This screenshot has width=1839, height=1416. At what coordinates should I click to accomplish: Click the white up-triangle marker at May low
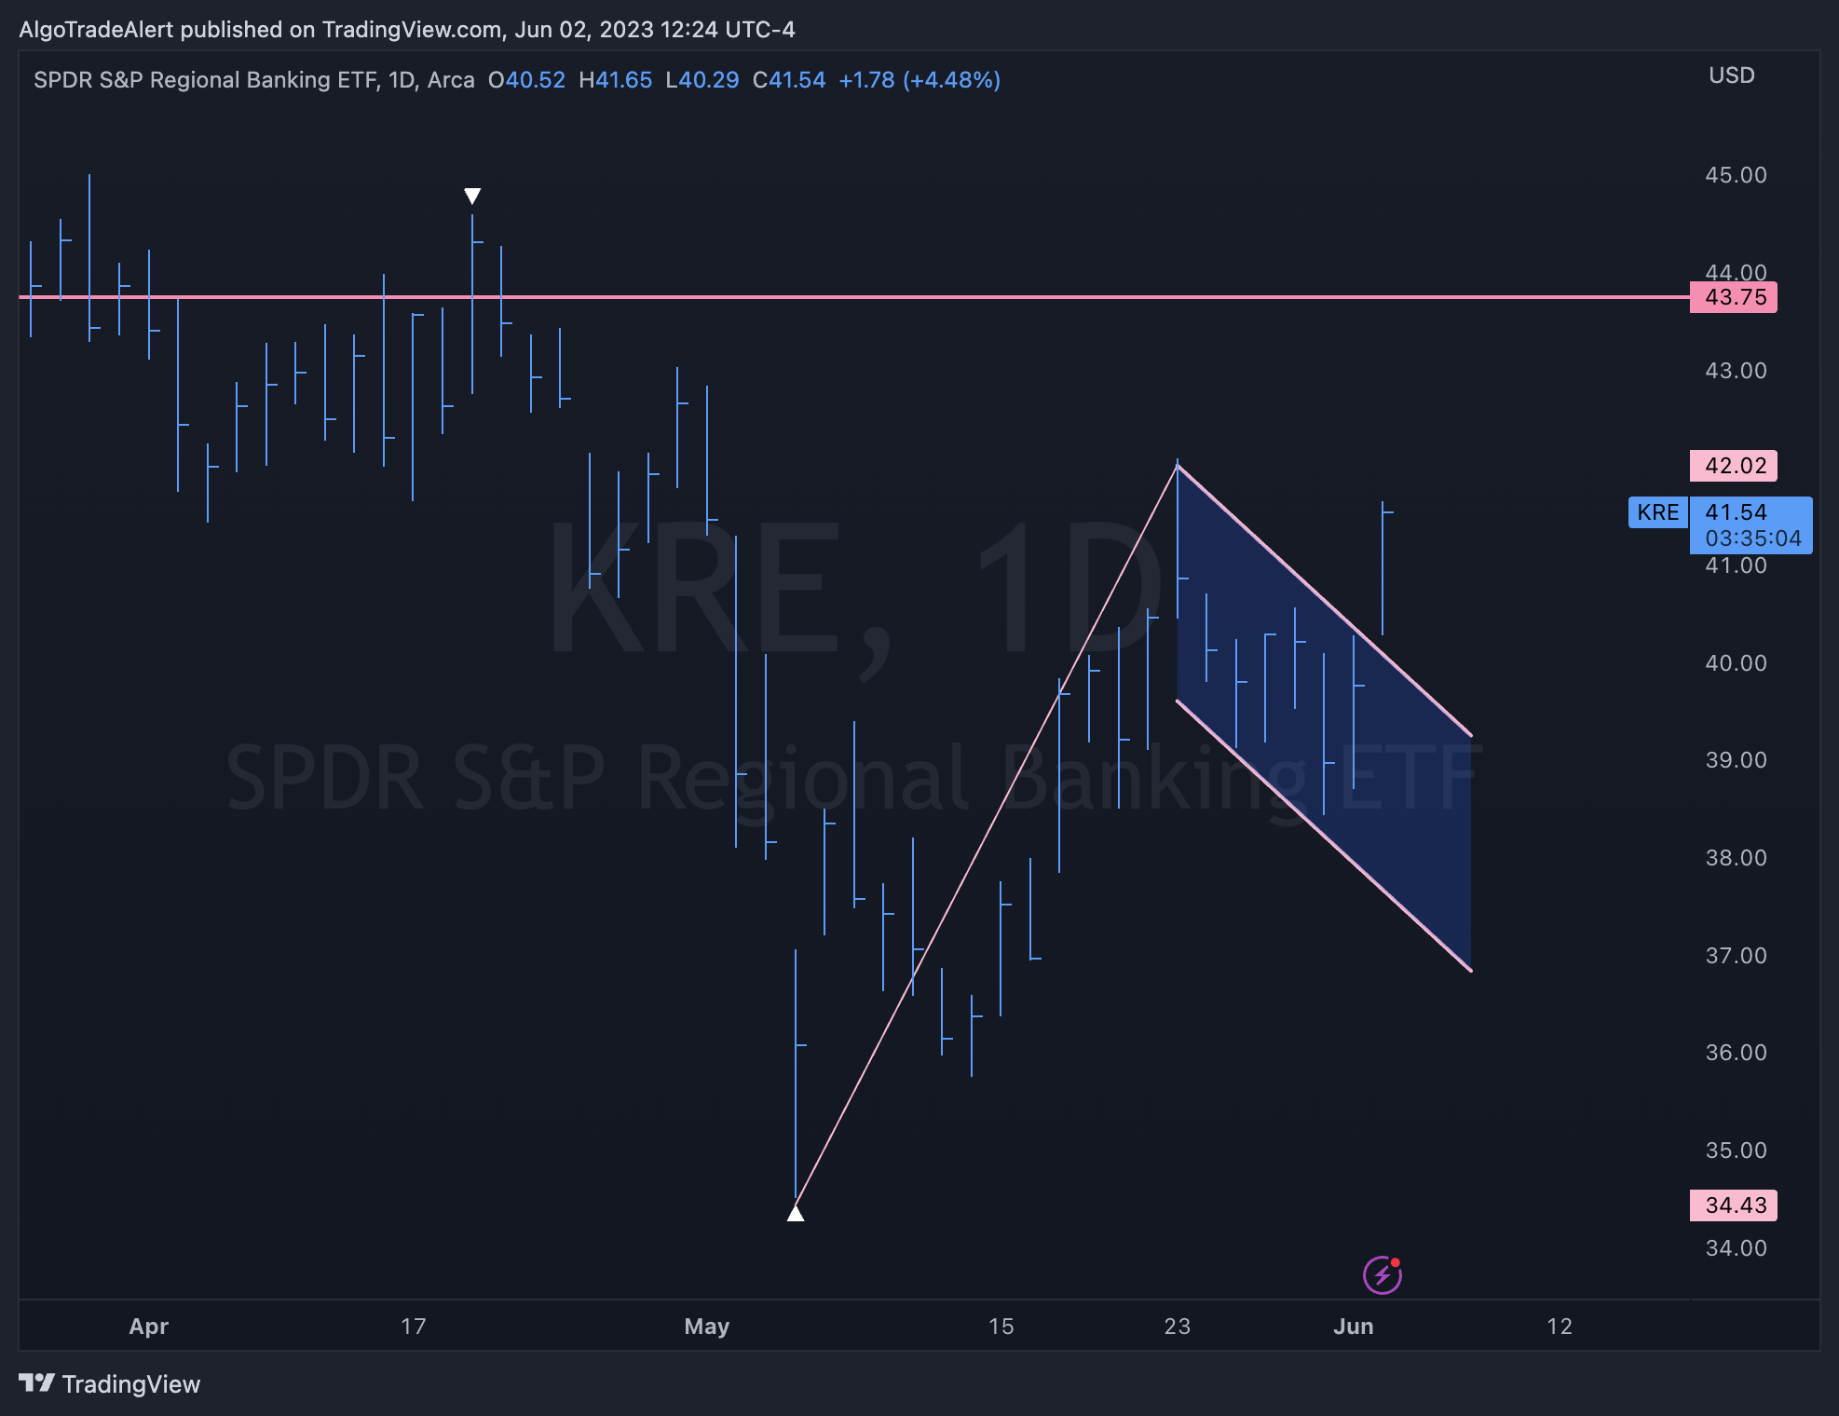point(796,1213)
